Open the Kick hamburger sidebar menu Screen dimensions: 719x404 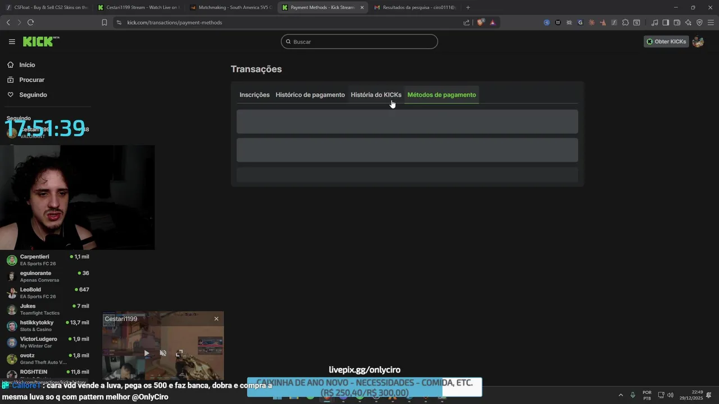(12, 42)
